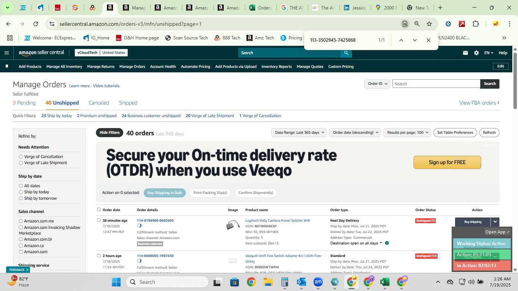Switch to the Canceled orders tab
The width and height of the screenshot is (518, 291).
(99, 103)
